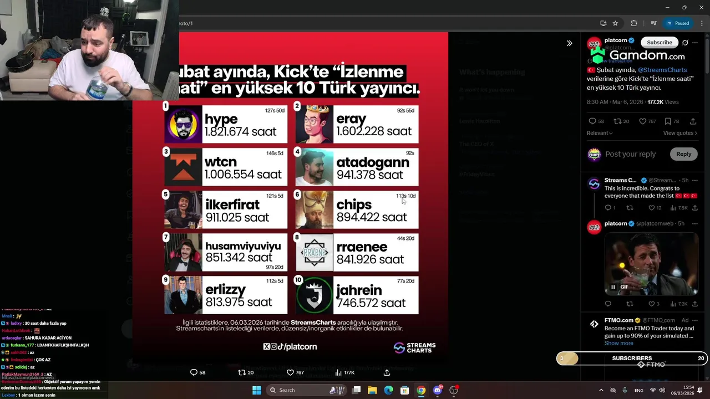Open the Steve Carell GIF thumbnail
Viewport: 710px width, 399px height.
[651, 263]
